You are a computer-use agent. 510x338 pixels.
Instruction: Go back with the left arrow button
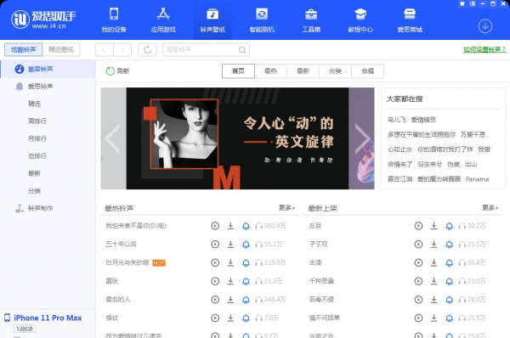click(x=104, y=50)
